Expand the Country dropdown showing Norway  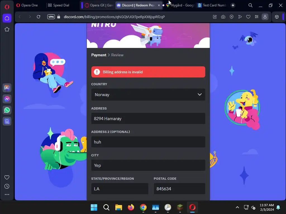(148, 95)
